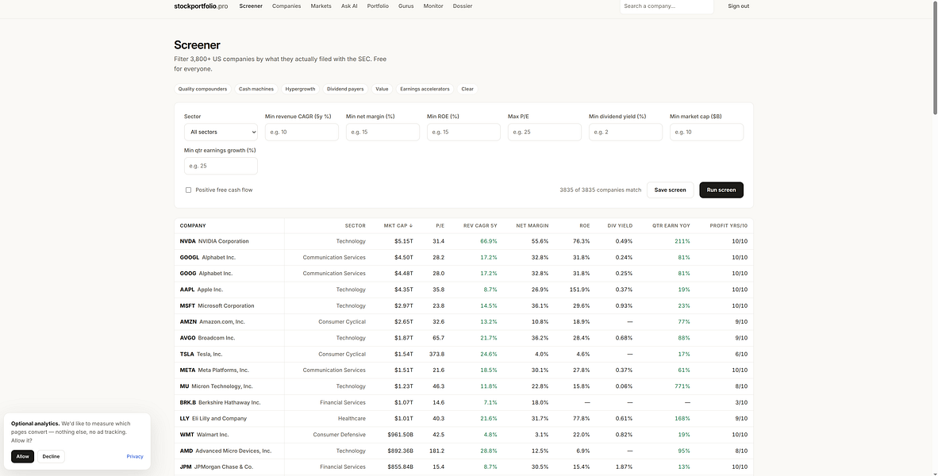Sort by PROFIT YRS/10 column
The width and height of the screenshot is (938, 476).
[x=728, y=226]
